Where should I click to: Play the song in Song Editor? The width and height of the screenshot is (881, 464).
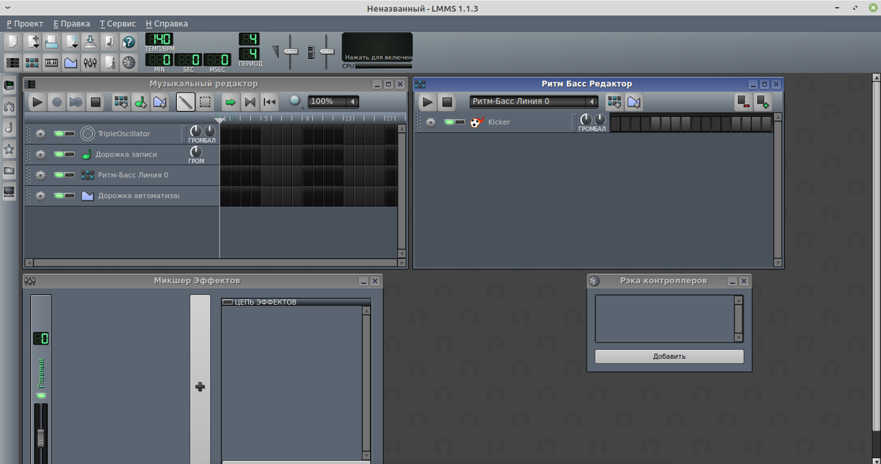[x=37, y=102]
